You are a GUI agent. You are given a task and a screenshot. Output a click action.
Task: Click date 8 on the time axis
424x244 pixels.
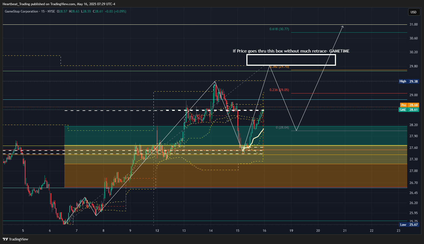click(x=103, y=231)
